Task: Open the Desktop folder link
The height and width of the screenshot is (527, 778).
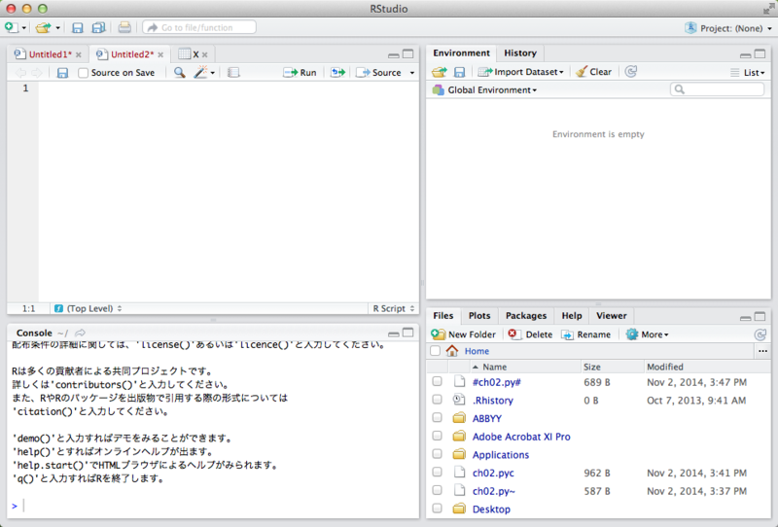Action: click(491, 509)
